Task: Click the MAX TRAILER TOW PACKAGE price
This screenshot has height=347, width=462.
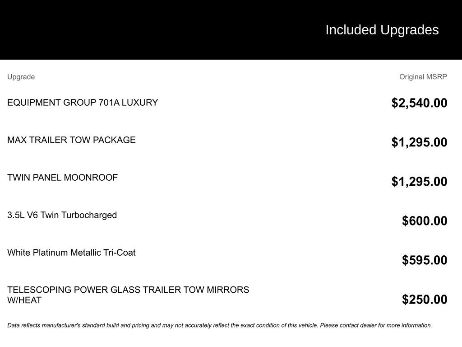Action: tap(419, 142)
